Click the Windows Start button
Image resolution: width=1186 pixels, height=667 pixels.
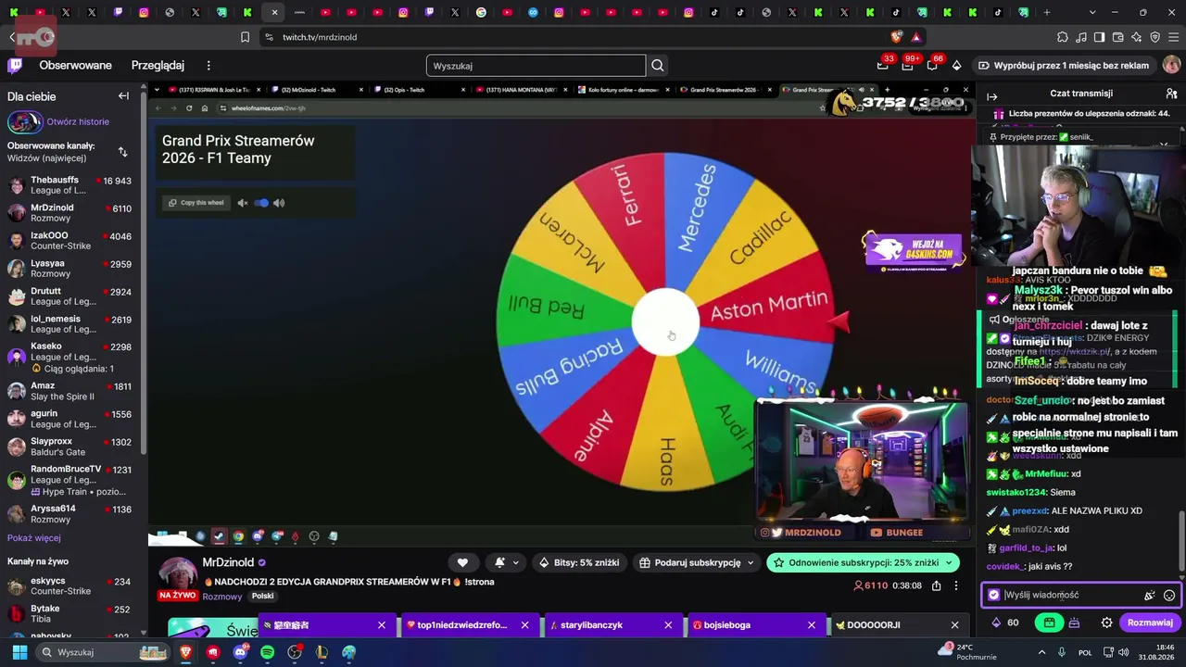[x=19, y=652]
